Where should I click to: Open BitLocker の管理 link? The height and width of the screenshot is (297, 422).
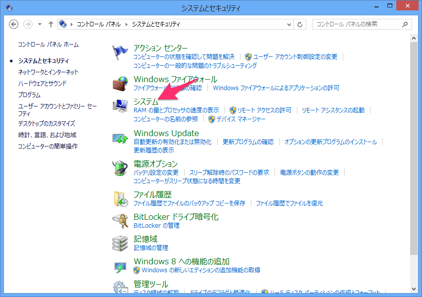(157, 225)
